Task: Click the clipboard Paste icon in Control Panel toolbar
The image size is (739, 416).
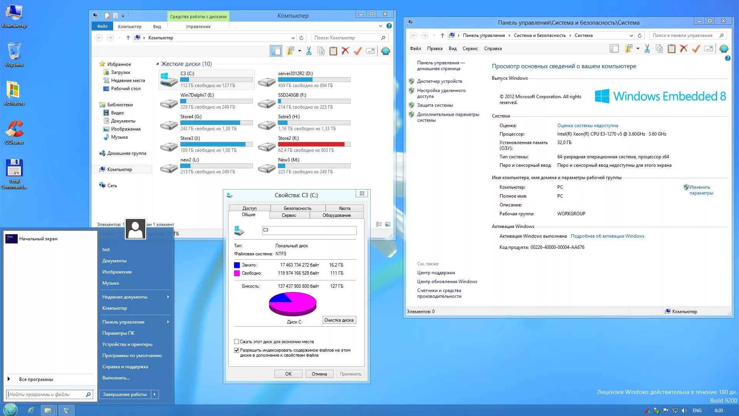Action: (x=671, y=49)
